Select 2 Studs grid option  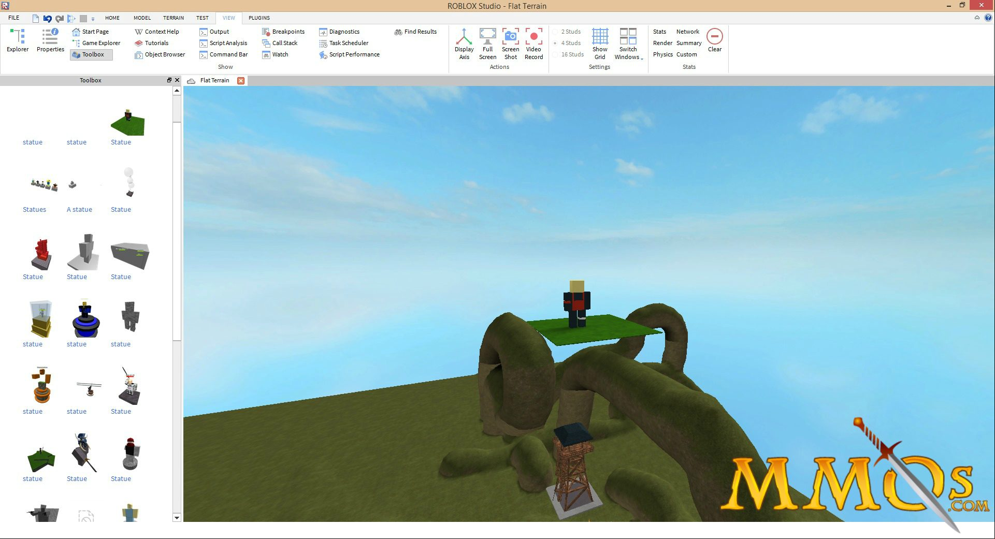567,32
